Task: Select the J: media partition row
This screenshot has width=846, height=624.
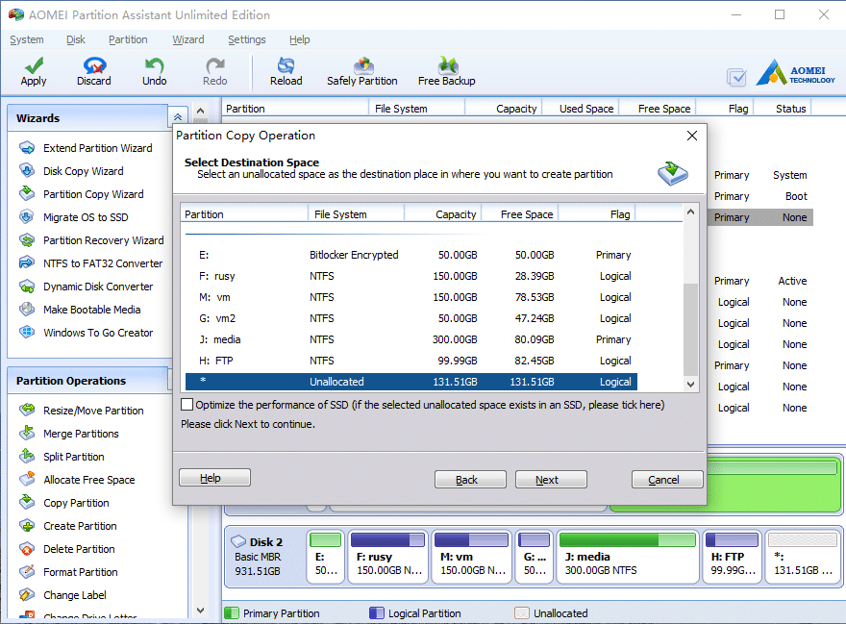Action: point(411,339)
